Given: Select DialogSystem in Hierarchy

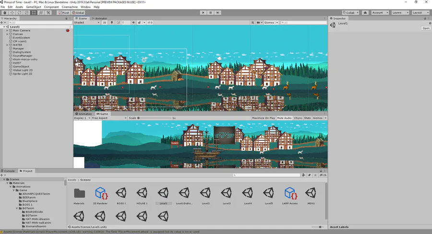Looking at the screenshot, I should click(x=22, y=52).
